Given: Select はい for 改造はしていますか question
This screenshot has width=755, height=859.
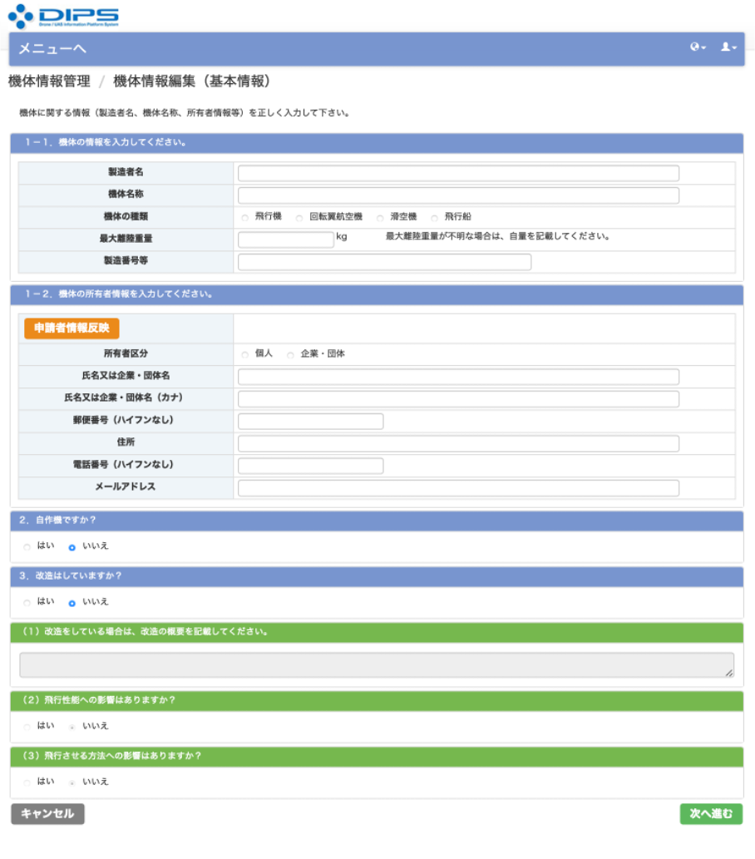Looking at the screenshot, I should click(27, 602).
